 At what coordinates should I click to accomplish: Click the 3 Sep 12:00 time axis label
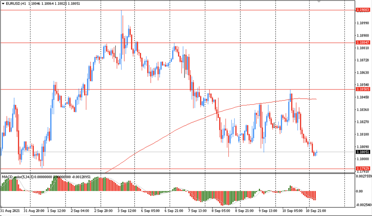pyautogui.click(x=127, y=211)
